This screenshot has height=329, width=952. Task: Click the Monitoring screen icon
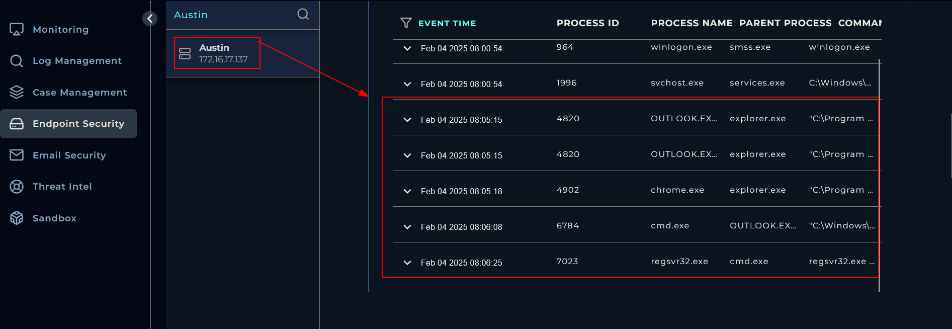point(17,30)
